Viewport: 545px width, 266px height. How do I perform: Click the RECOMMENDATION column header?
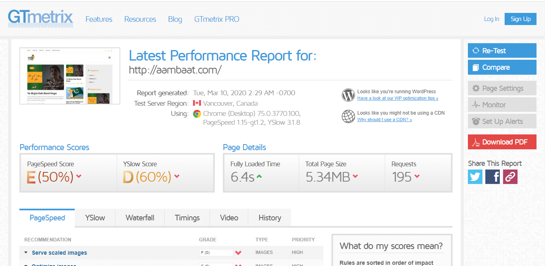click(48, 240)
